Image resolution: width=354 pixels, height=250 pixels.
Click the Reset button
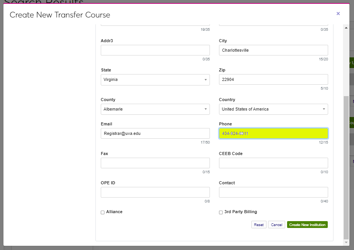click(x=259, y=225)
